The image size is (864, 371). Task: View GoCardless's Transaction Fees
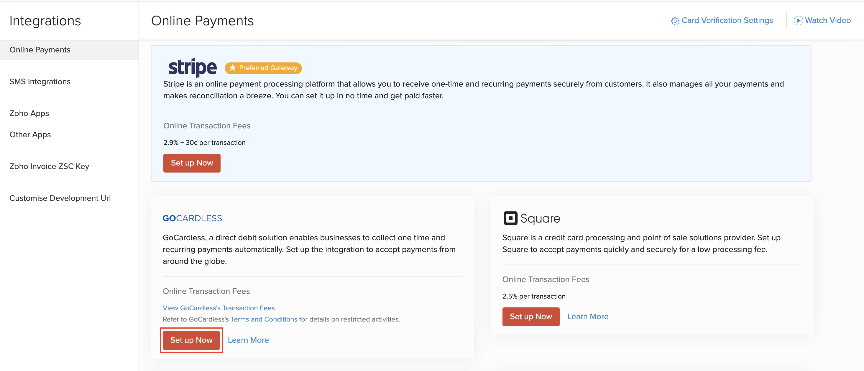click(x=219, y=308)
